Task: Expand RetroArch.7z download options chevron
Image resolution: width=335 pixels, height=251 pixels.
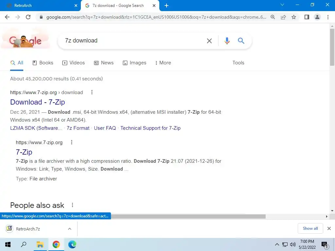Action: coord(70,229)
